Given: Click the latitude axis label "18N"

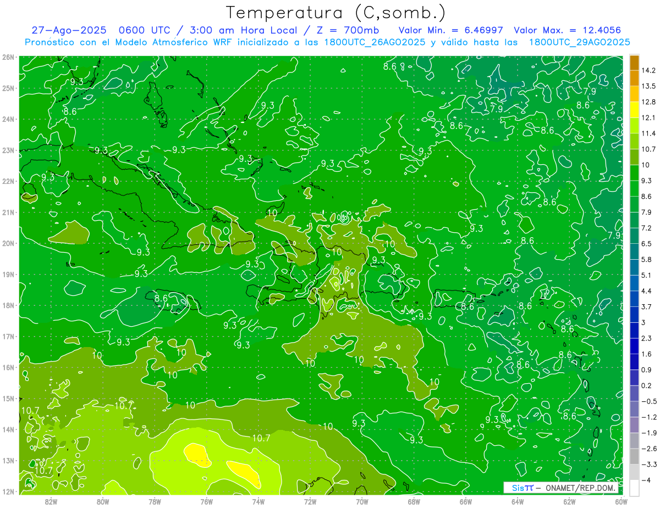Looking at the screenshot, I should click(8, 305).
